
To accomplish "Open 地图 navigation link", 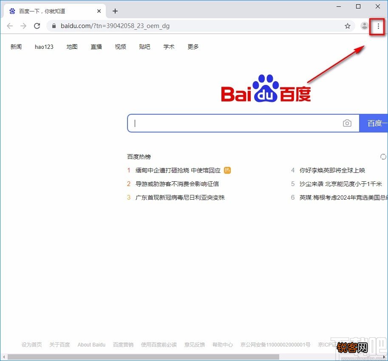I will coord(72,47).
